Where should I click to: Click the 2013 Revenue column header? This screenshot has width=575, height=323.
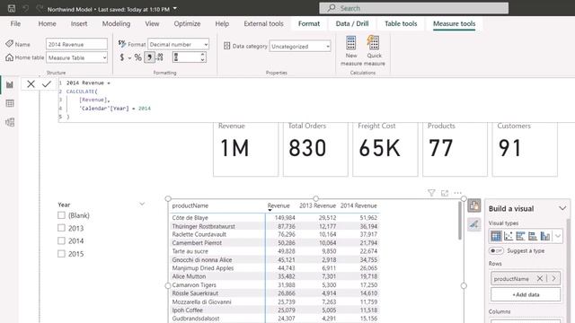click(x=317, y=205)
